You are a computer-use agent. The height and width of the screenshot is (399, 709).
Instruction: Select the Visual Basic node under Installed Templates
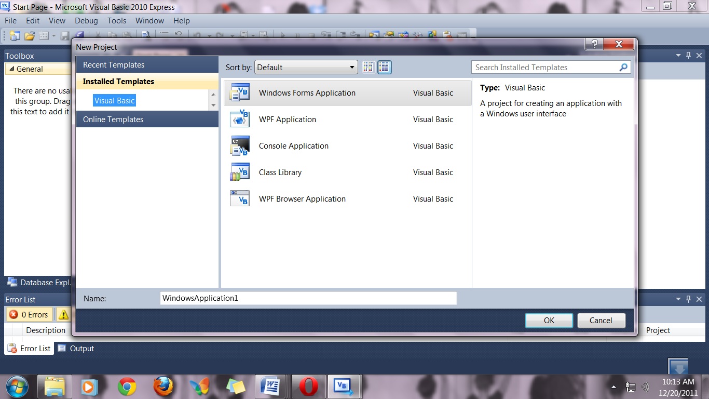(115, 101)
